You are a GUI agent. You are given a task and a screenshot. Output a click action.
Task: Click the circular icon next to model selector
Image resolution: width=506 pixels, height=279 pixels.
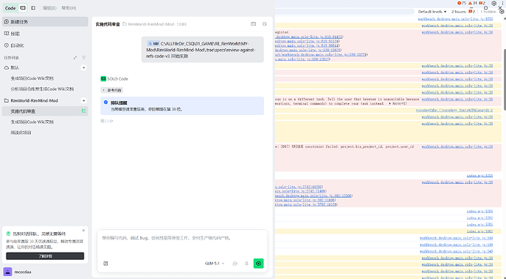click(x=235, y=264)
